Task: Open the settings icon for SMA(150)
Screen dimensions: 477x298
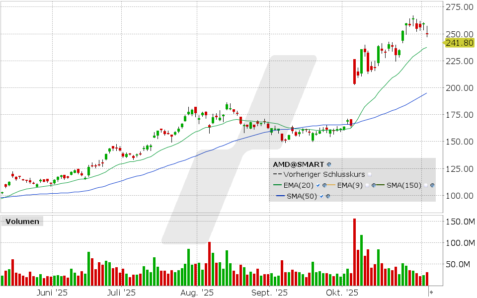Action: point(432,185)
